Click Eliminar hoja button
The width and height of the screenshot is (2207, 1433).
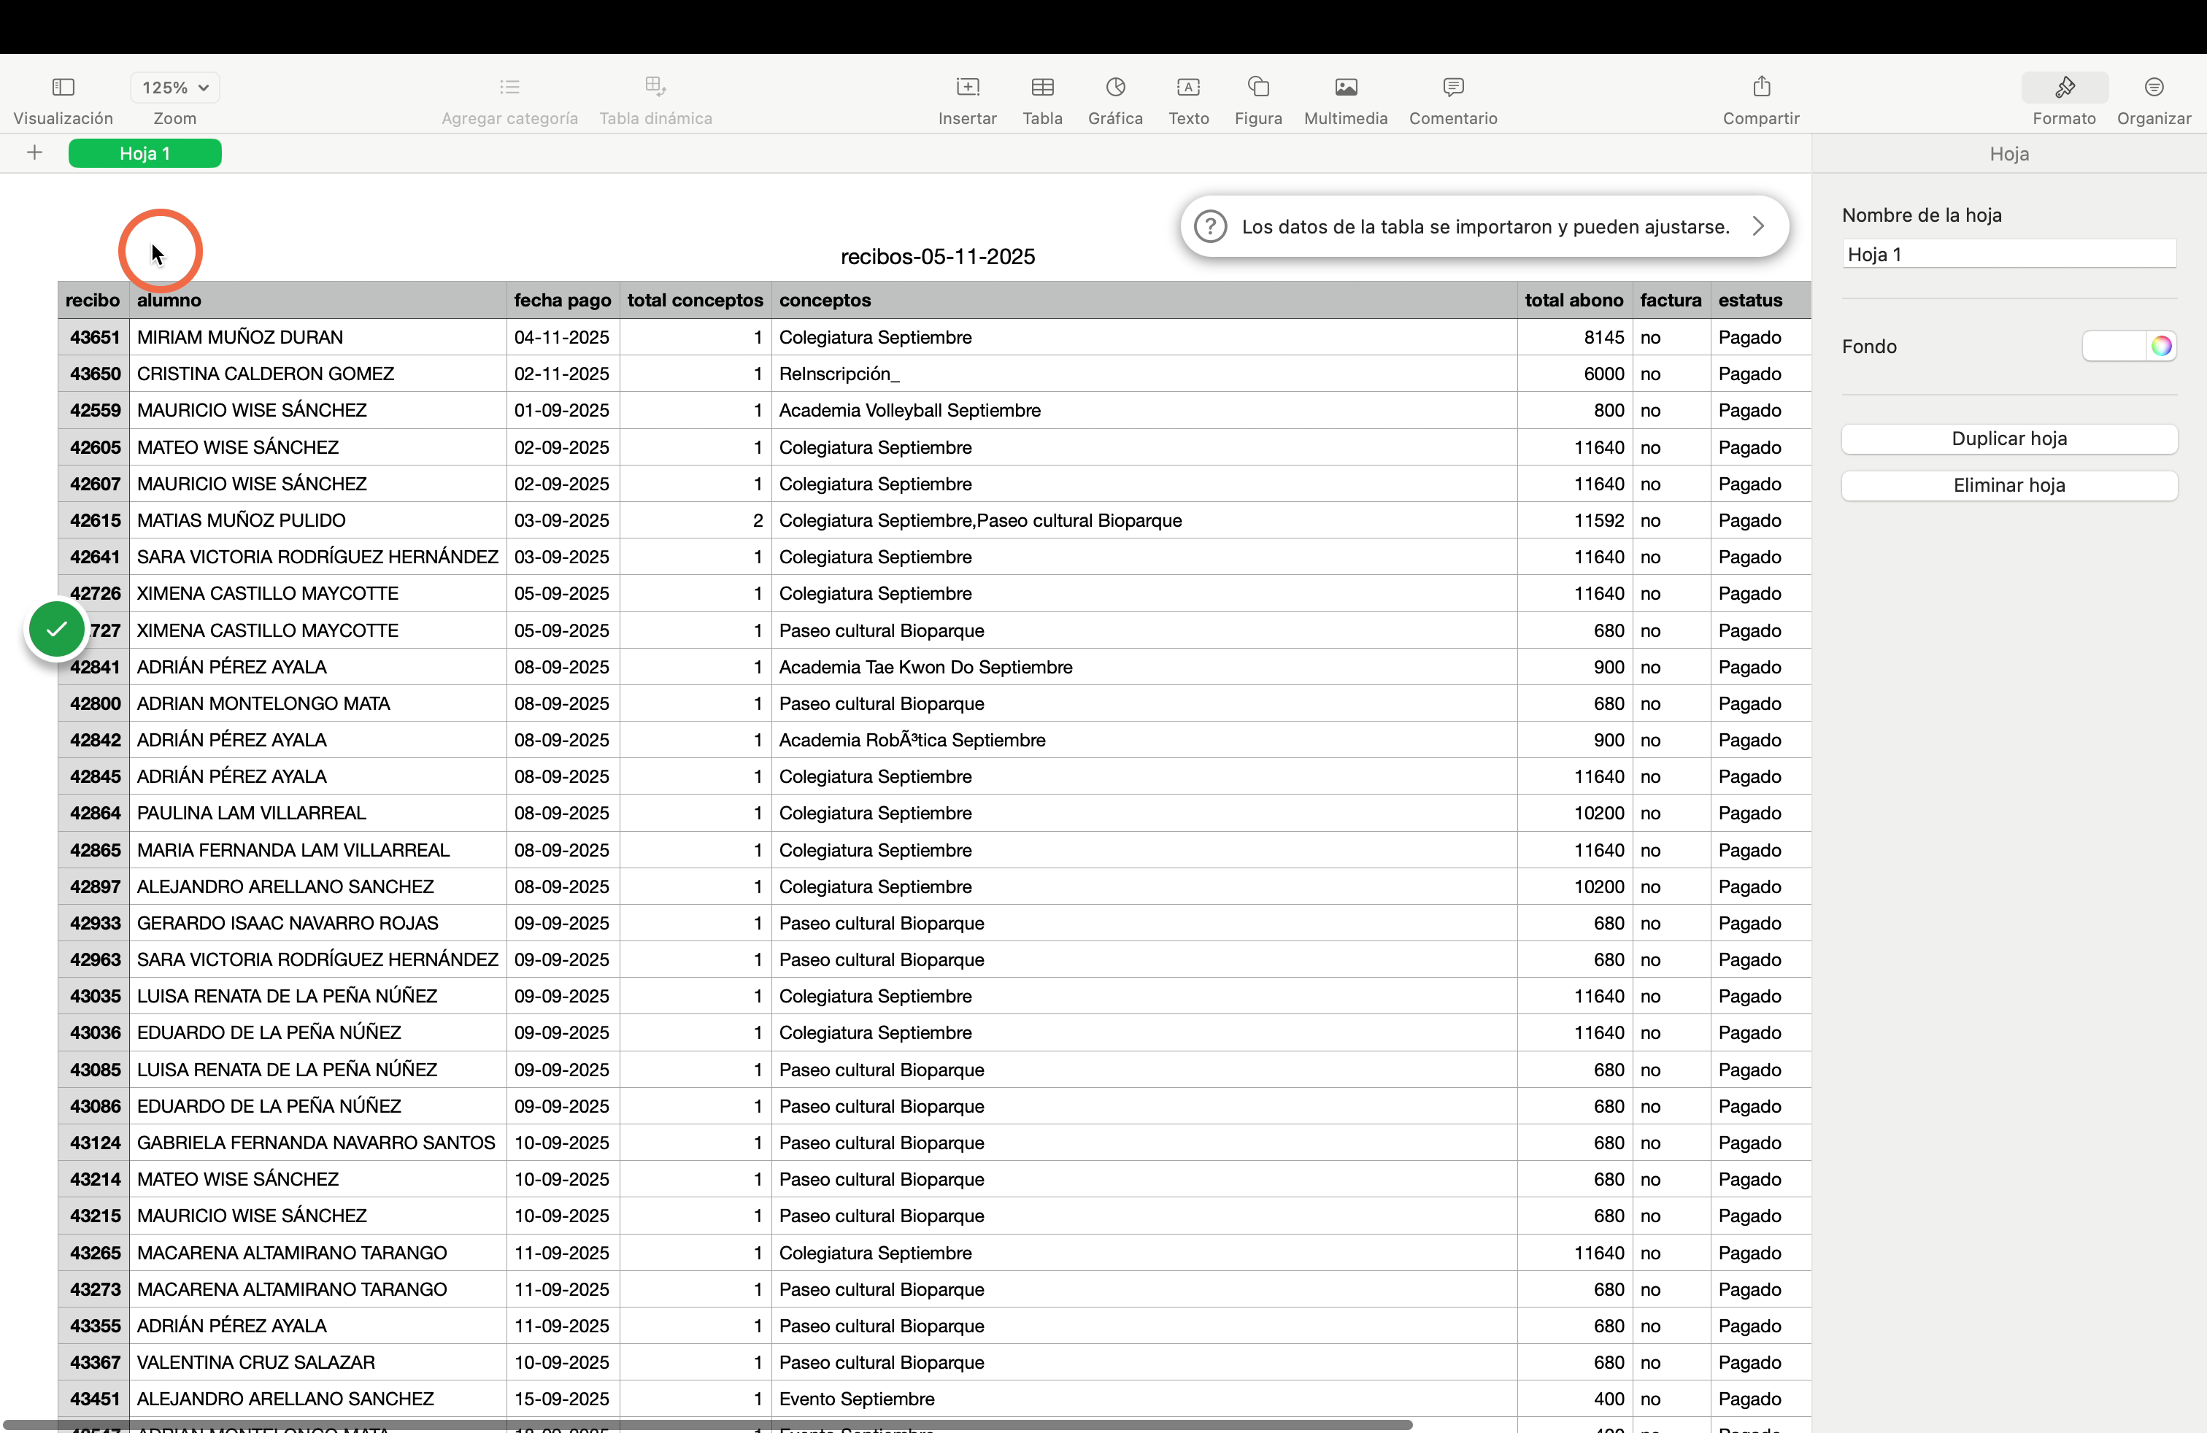click(x=2008, y=484)
